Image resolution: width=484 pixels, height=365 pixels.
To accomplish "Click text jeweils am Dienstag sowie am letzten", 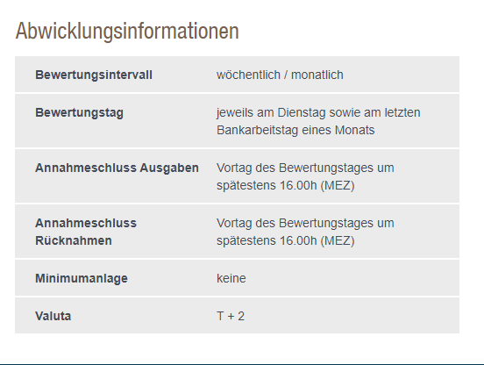I will point(318,112).
